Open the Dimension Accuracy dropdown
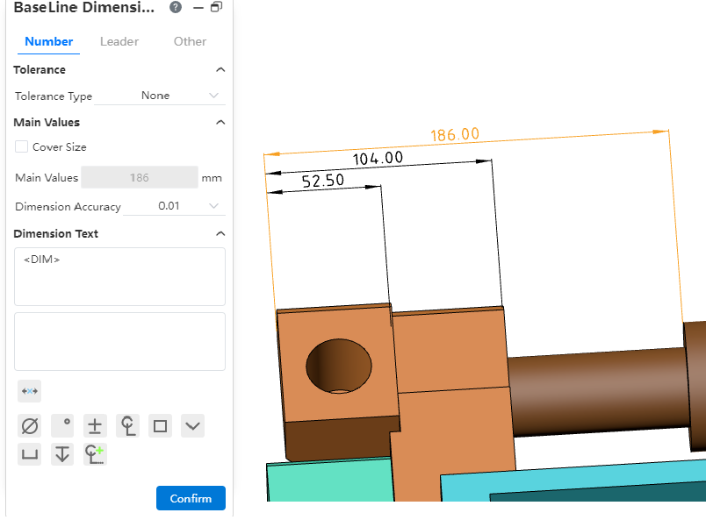 tap(174, 206)
